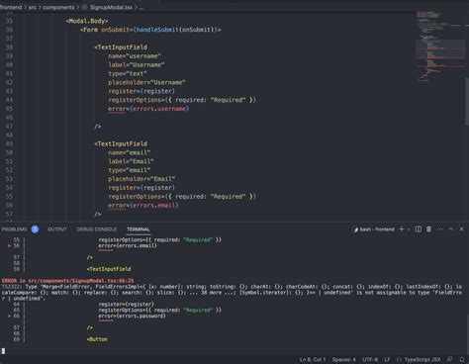The width and height of the screenshot is (469, 364).
Task: Click Spaces: 4 indentation setting
Action: click(344, 359)
